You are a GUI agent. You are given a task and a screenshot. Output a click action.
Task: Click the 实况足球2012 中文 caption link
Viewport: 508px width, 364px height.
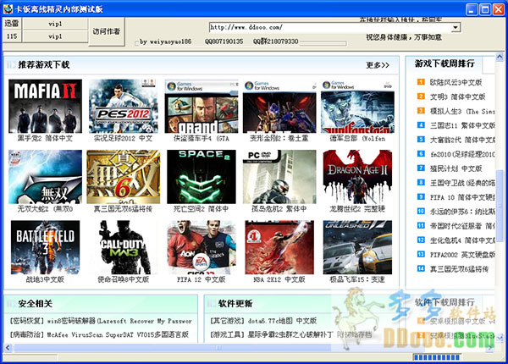(123, 138)
